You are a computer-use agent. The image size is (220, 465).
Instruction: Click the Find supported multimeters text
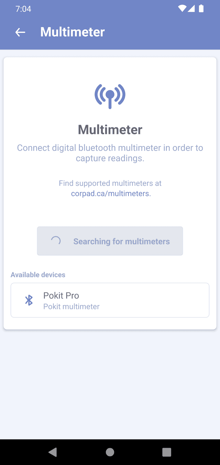pyautogui.click(x=110, y=183)
